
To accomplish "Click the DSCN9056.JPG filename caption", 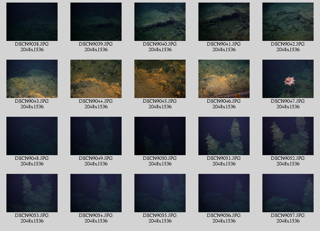I will [224, 215].
